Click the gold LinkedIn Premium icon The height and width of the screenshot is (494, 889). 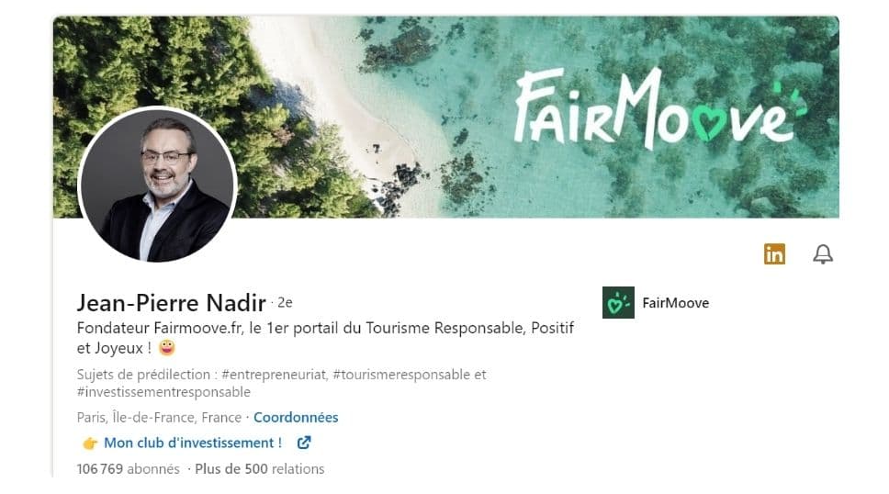[774, 253]
